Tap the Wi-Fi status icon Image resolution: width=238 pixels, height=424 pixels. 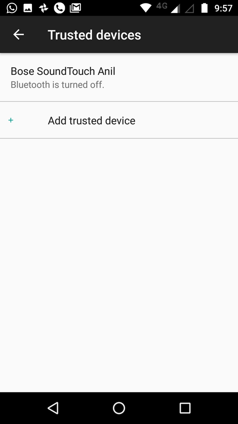(x=146, y=8)
